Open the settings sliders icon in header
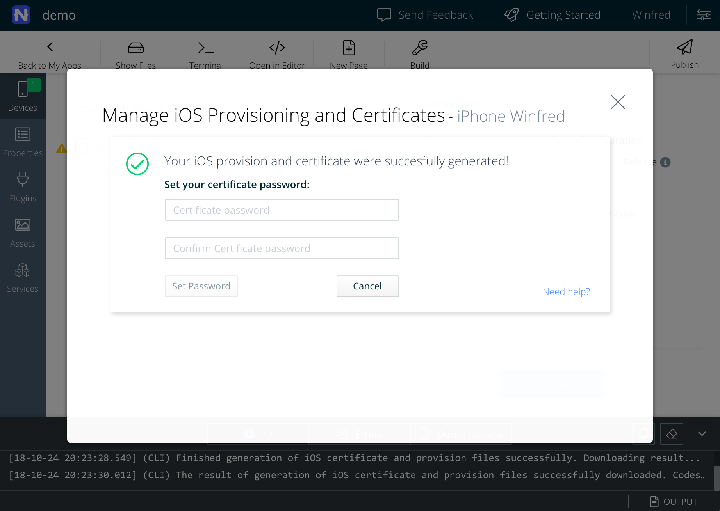The height and width of the screenshot is (511, 720). click(703, 15)
